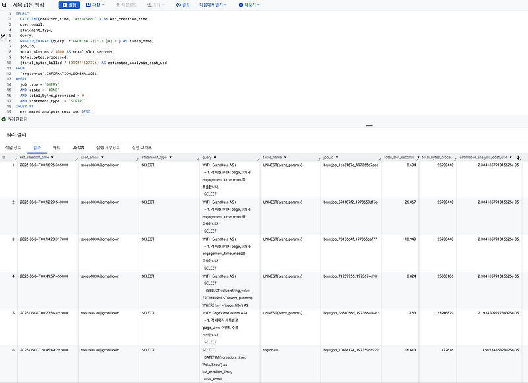Click bytes processed value 23916879

[445, 313]
